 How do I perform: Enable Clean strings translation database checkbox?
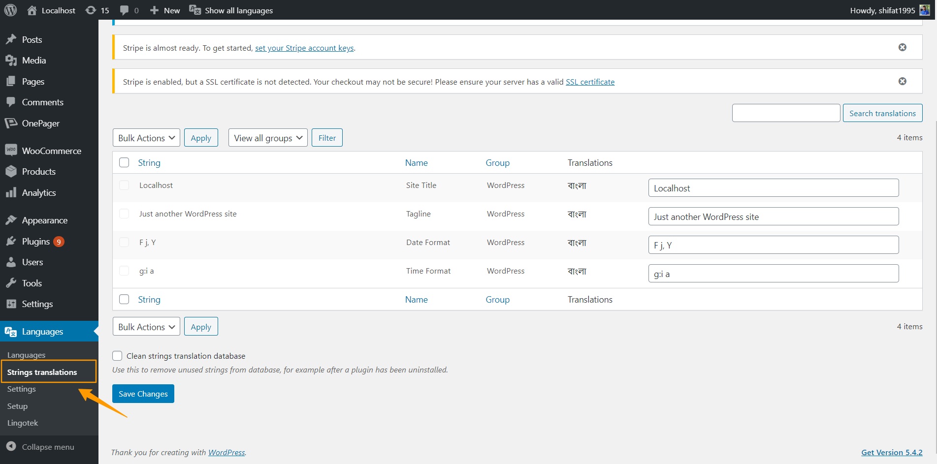(117, 356)
